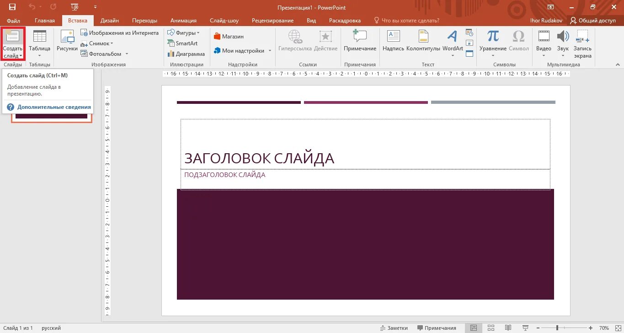
Task: Insert a SmartArt graphic
Action: tap(182, 43)
